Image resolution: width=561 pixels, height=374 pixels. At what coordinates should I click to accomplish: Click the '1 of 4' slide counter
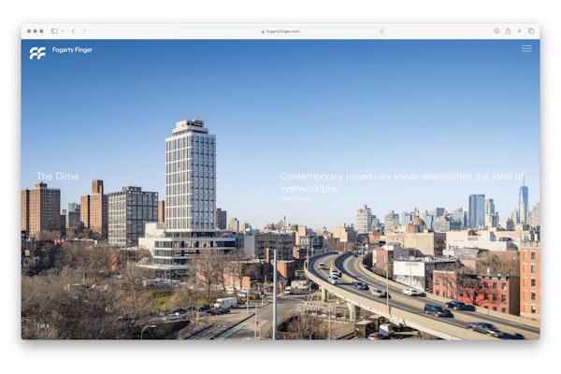coord(43,326)
